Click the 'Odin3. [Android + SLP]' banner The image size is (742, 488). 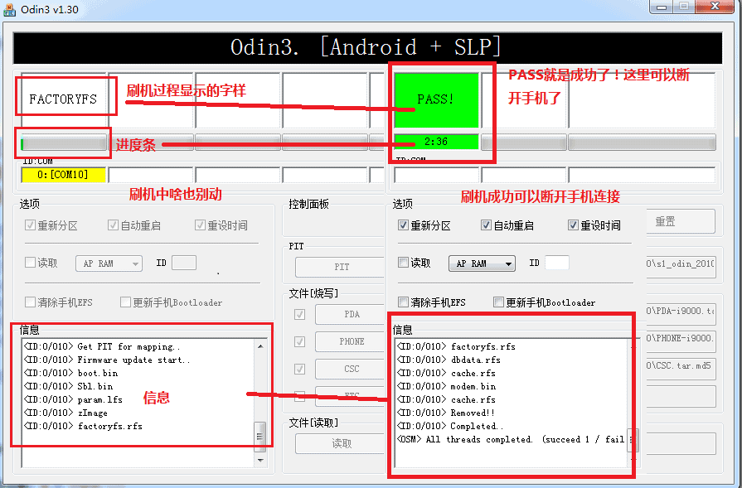(x=367, y=48)
